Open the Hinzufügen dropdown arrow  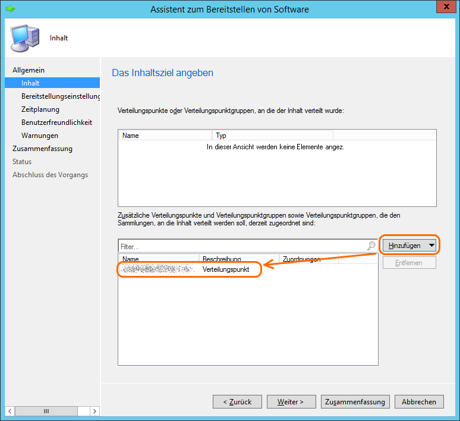(x=431, y=246)
